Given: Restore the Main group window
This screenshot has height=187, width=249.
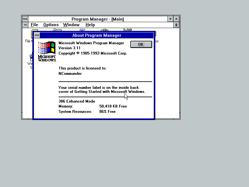Looking at the screenshot, I should [176, 25].
